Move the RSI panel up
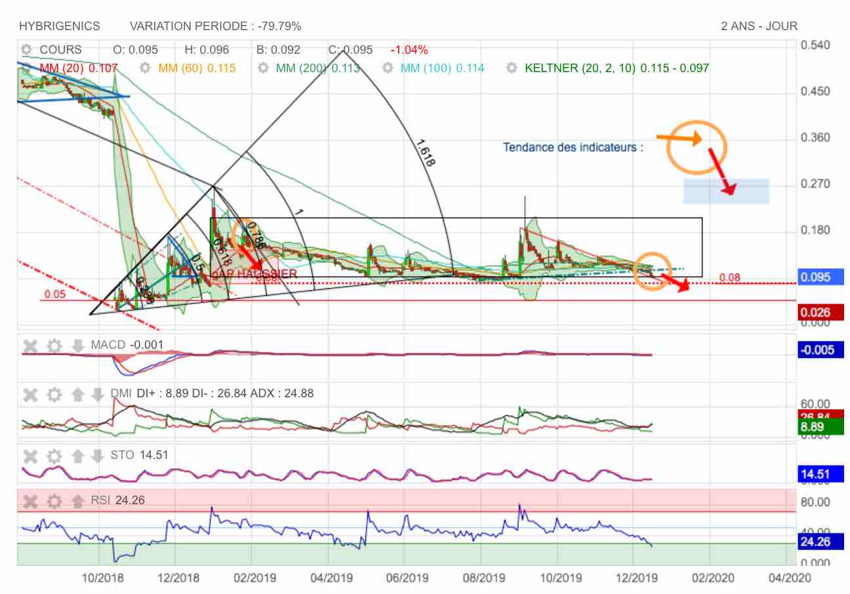 (x=77, y=502)
